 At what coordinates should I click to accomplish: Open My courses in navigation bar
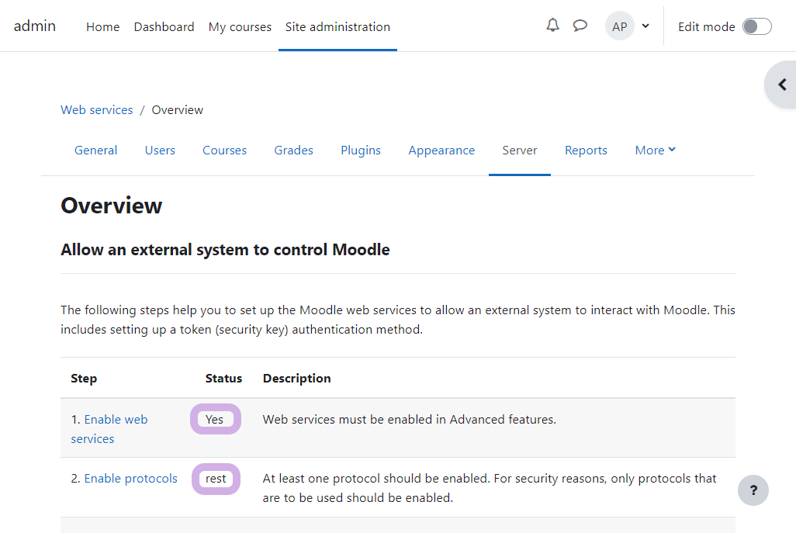coord(240,26)
